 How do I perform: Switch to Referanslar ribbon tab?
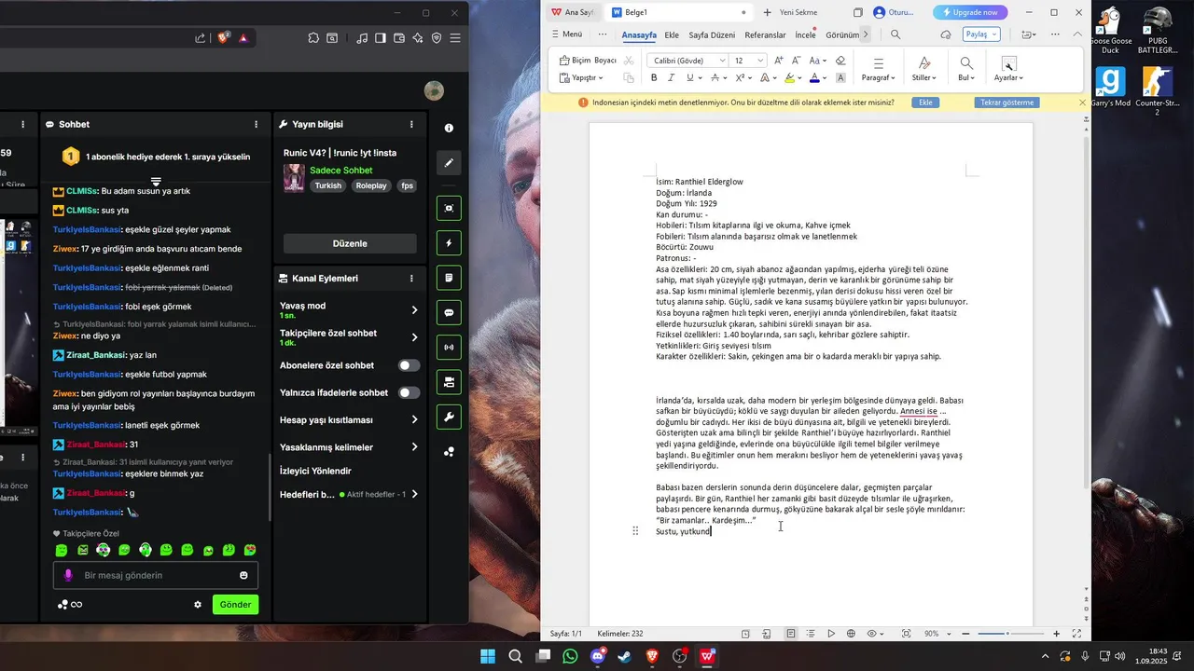(765, 34)
